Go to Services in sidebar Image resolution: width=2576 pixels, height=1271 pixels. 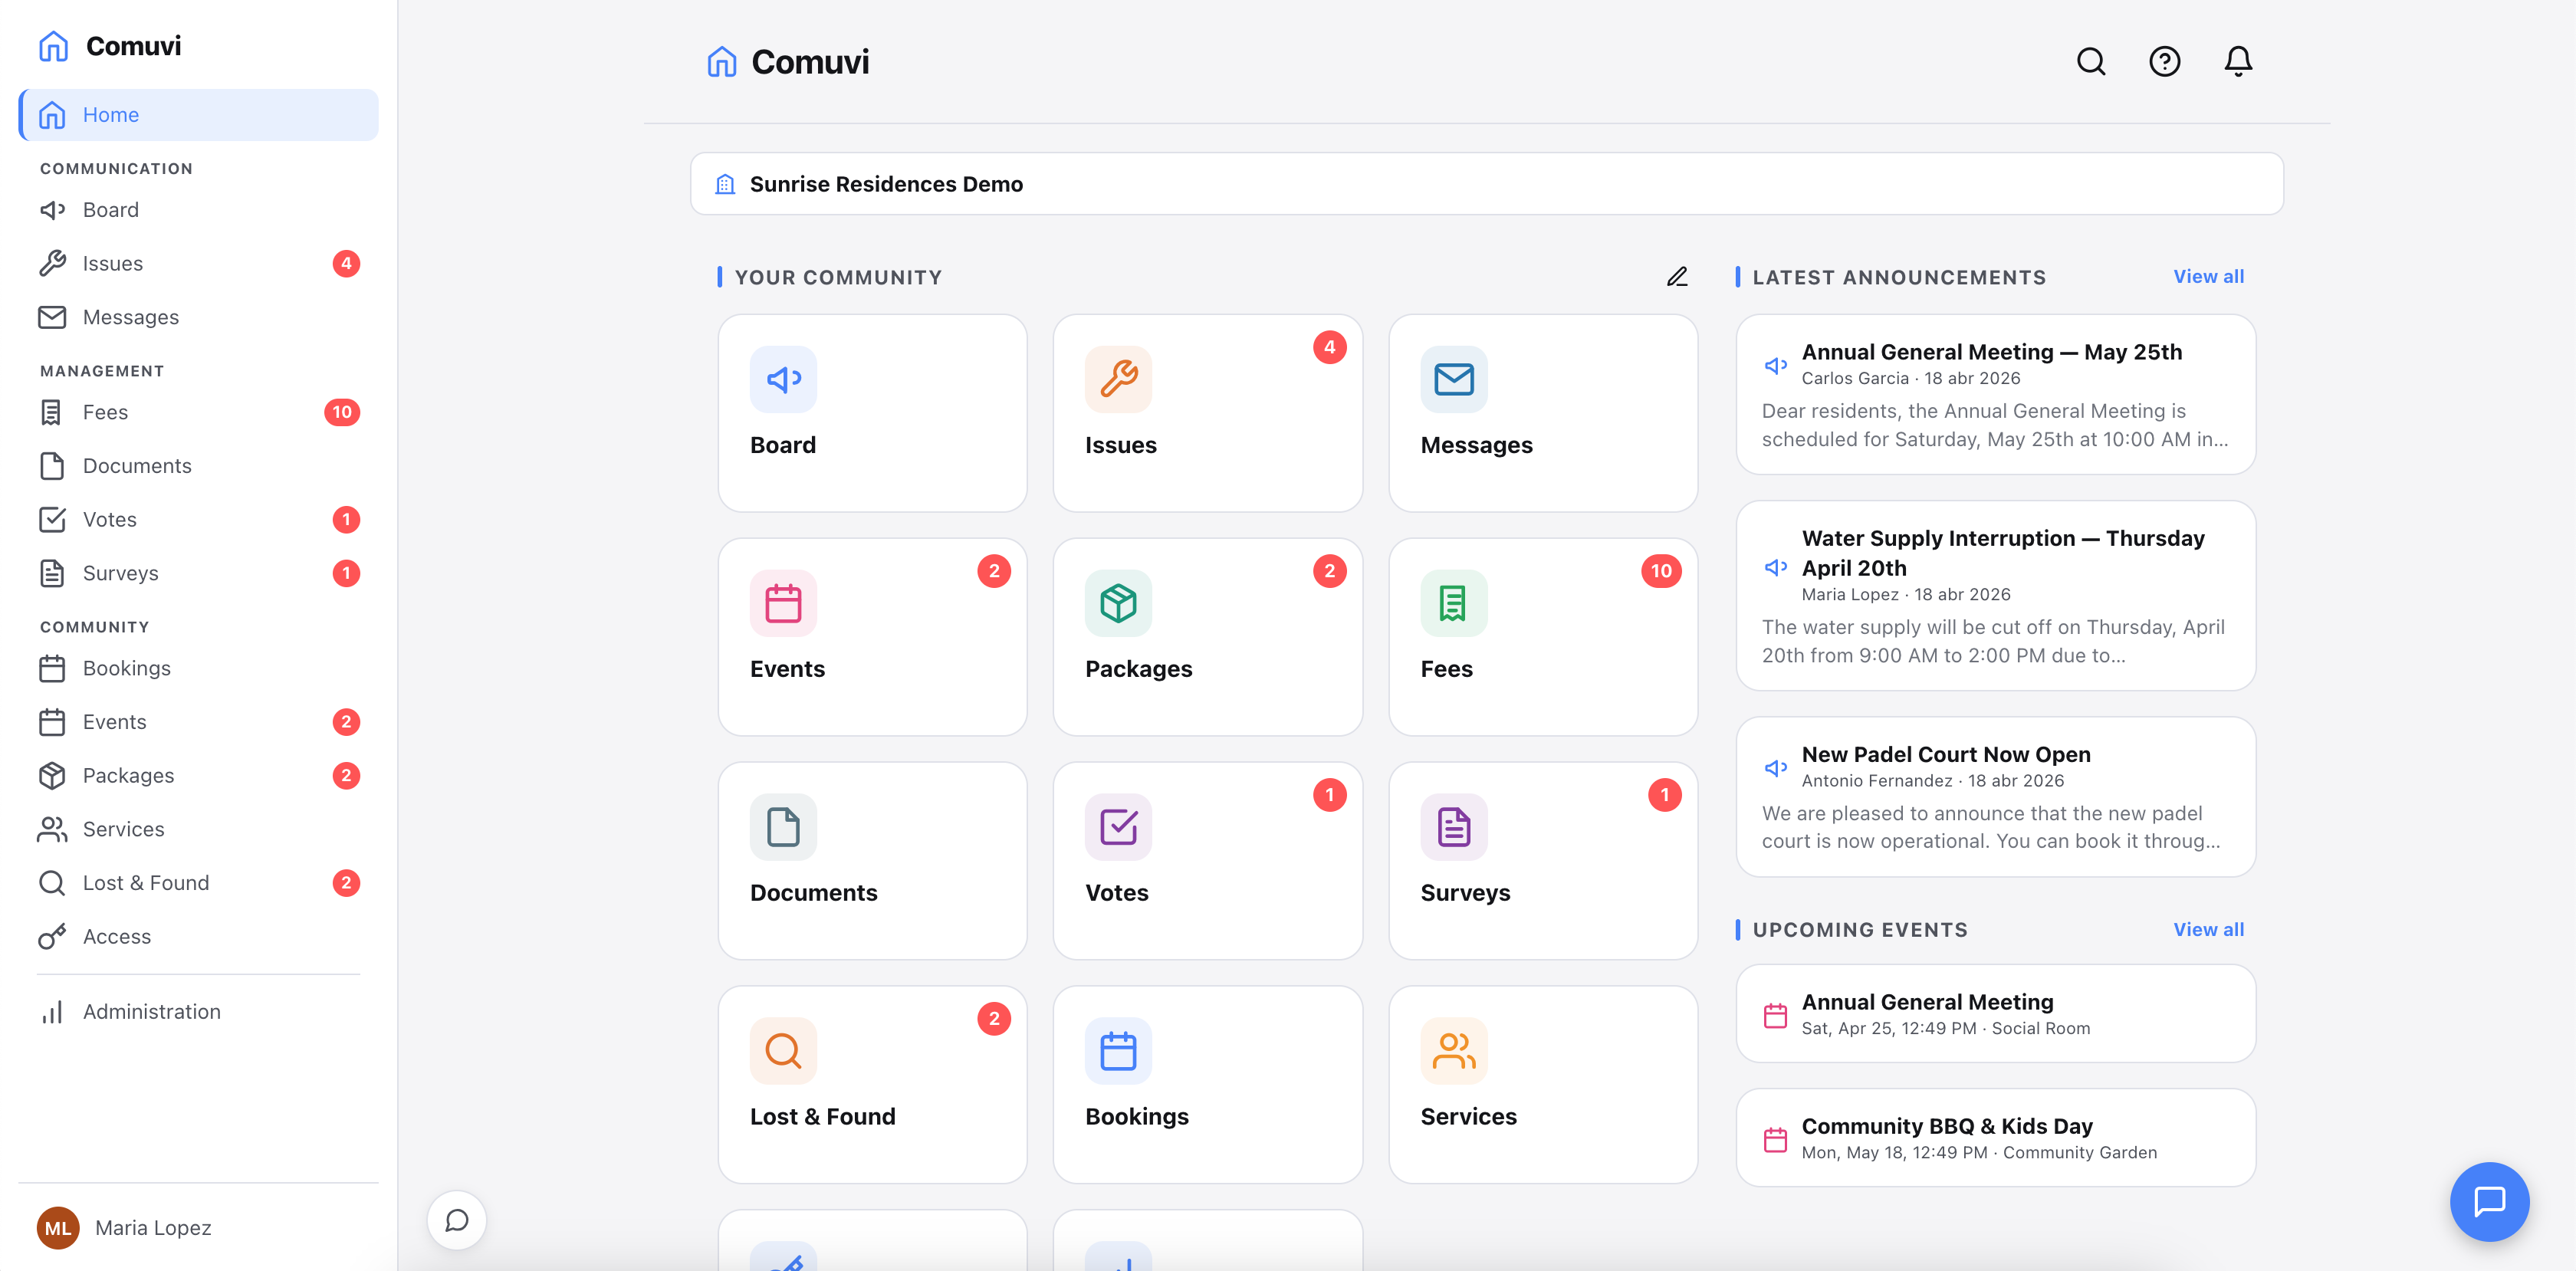pyautogui.click(x=198, y=829)
